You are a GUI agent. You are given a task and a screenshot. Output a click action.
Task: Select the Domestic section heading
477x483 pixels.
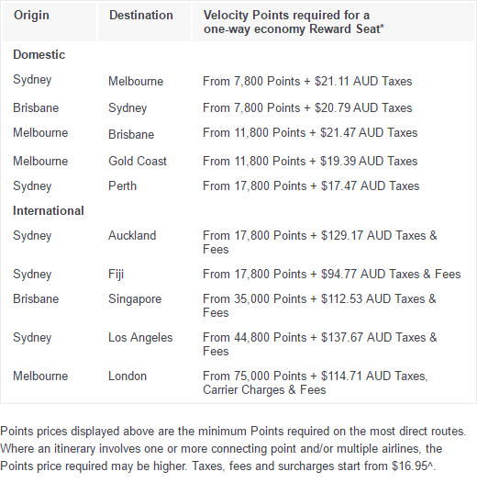point(39,54)
